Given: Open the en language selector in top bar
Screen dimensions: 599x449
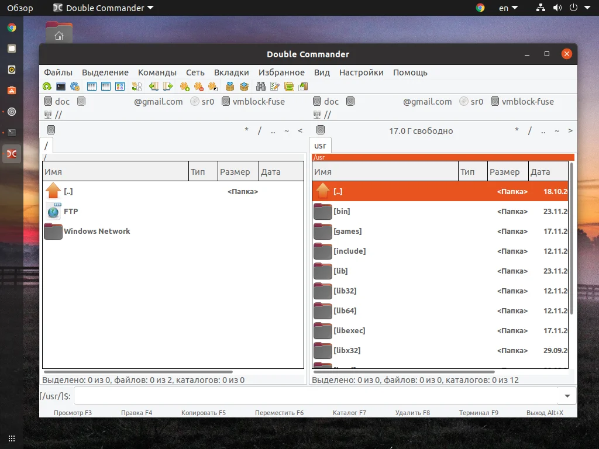Looking at the screenshot, I should click(508, 8).
